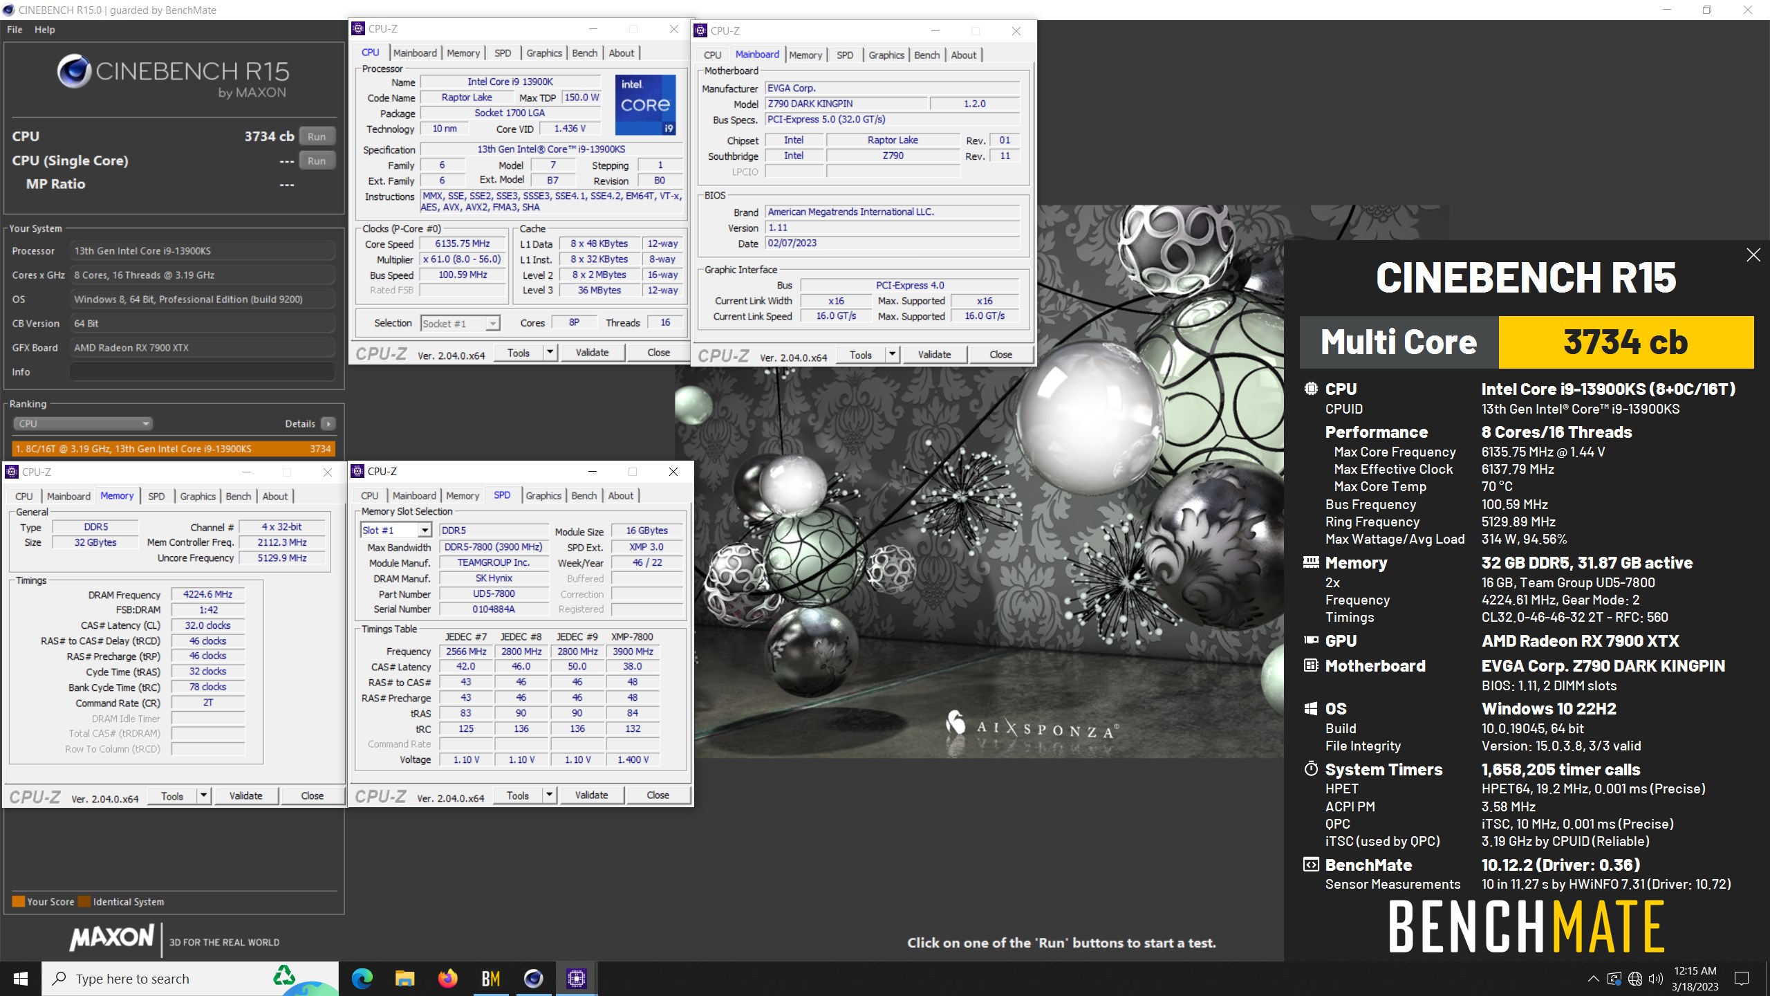1770x996 pixels.
Task: Click Tools button in CPU window
Action: (x=519, y=352)
